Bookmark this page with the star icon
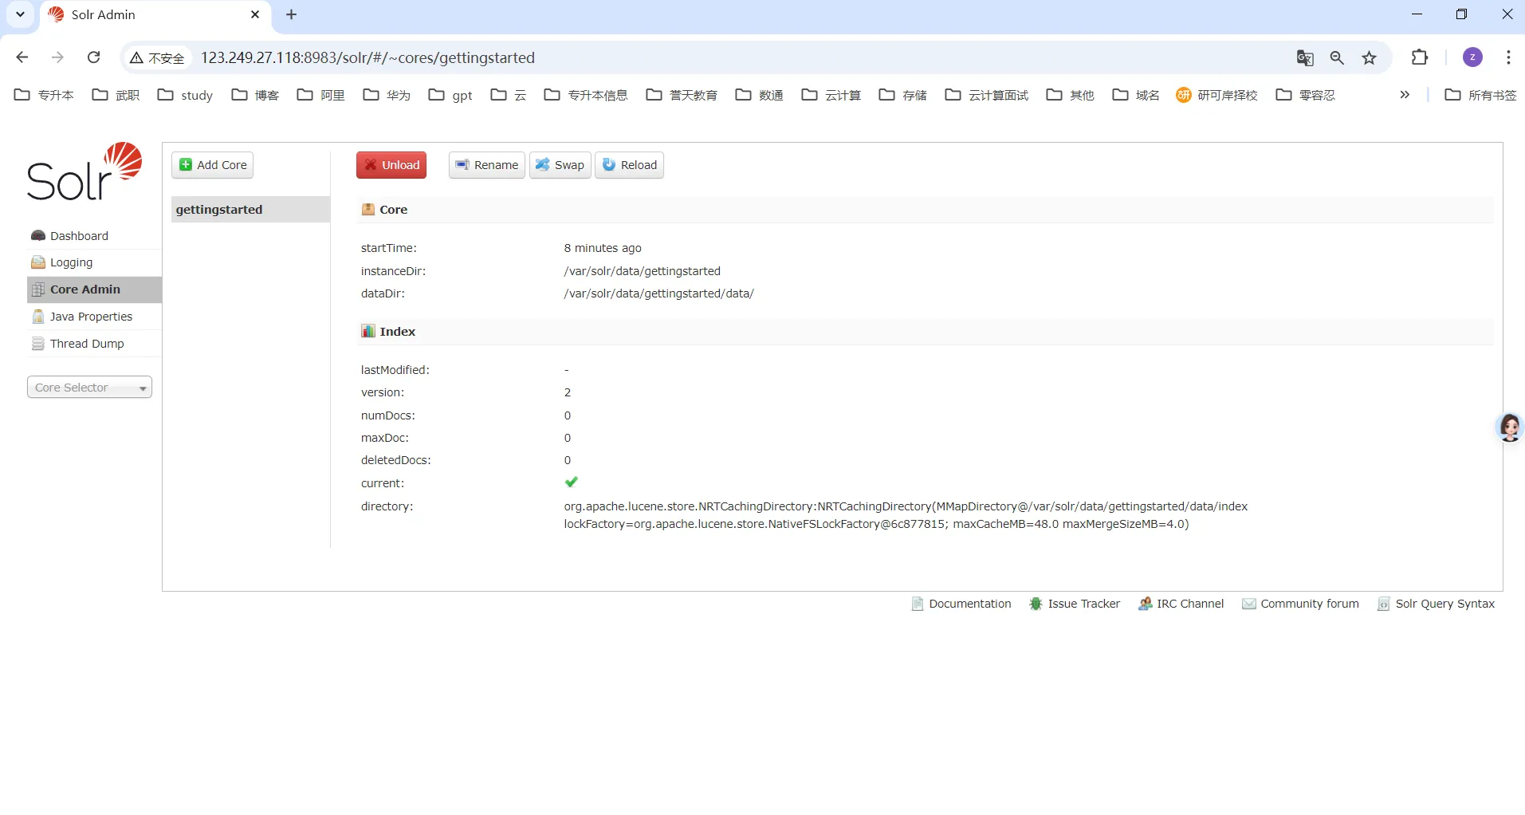 1369,57
